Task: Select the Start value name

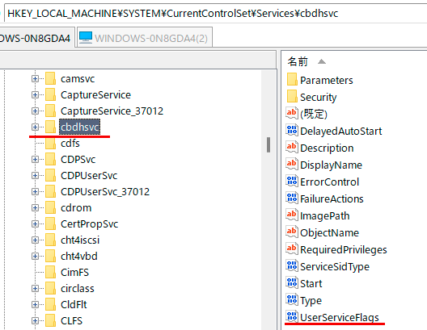Action: tap(311, 283)
